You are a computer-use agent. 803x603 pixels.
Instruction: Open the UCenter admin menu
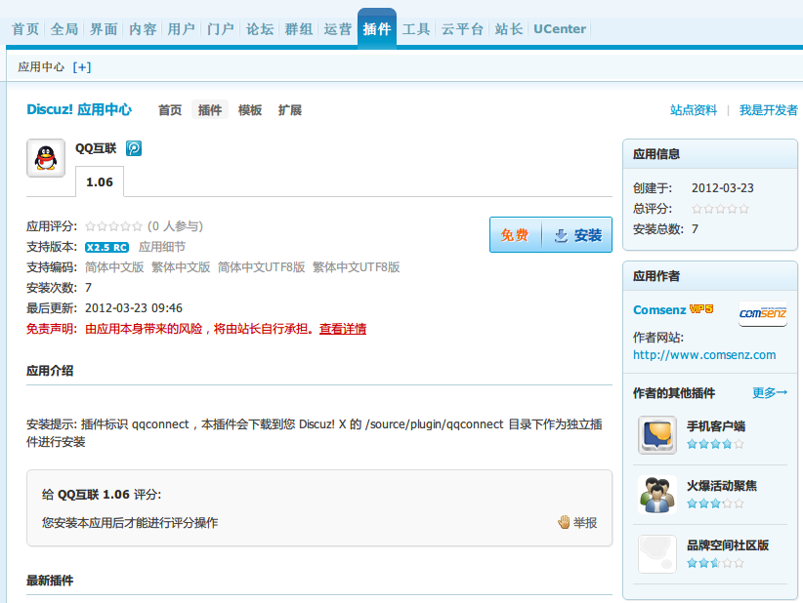pyautogui.click(x=560, y=29)
